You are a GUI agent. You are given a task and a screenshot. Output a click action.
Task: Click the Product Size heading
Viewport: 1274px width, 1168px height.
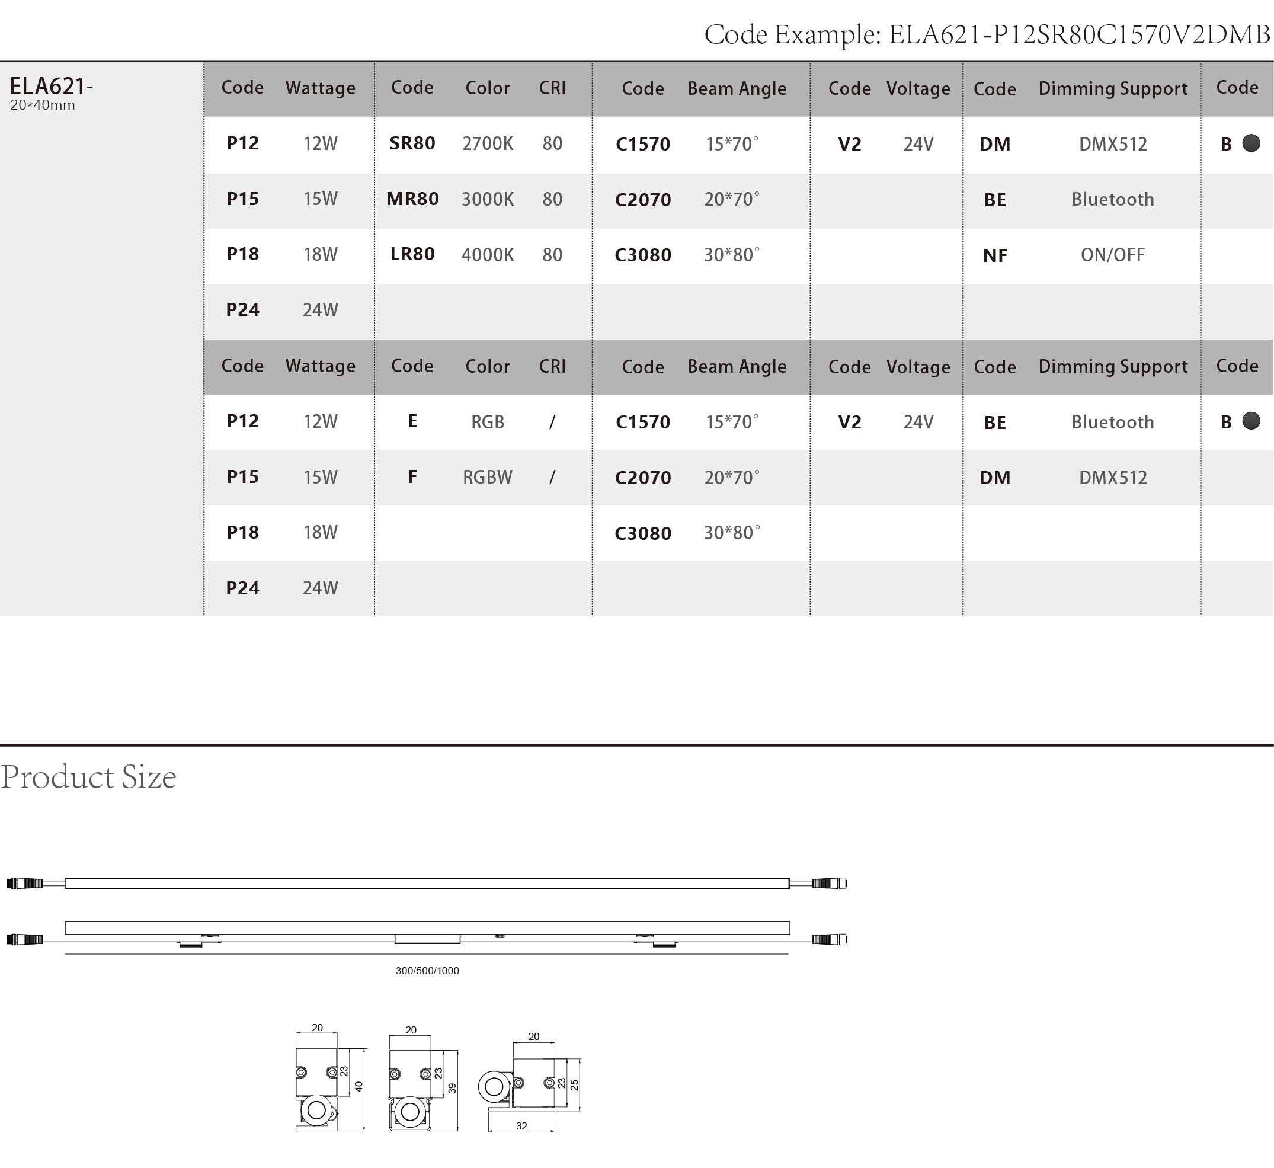[88, 777]
